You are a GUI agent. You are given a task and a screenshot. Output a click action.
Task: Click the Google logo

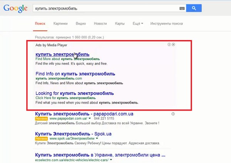point(15,8)
